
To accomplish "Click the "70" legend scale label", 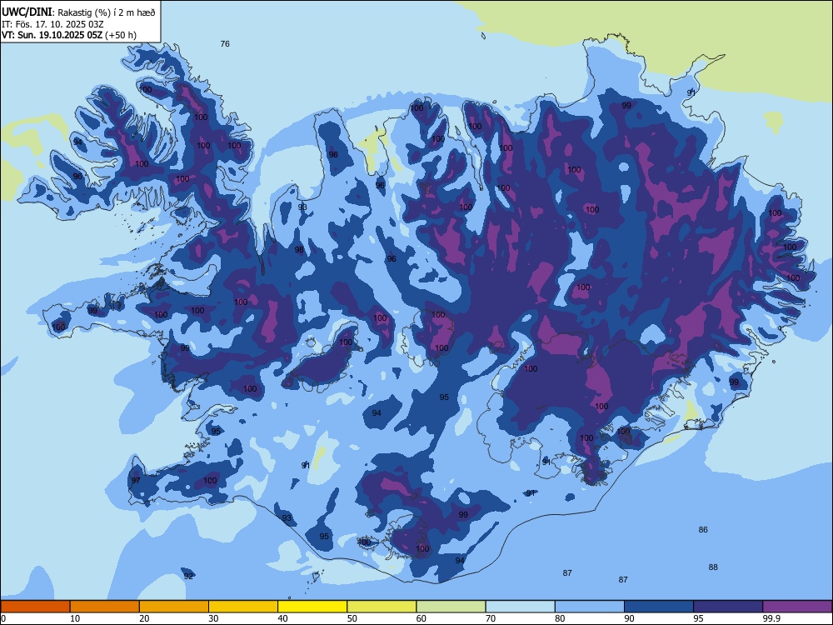I will [x=491, y=618].
